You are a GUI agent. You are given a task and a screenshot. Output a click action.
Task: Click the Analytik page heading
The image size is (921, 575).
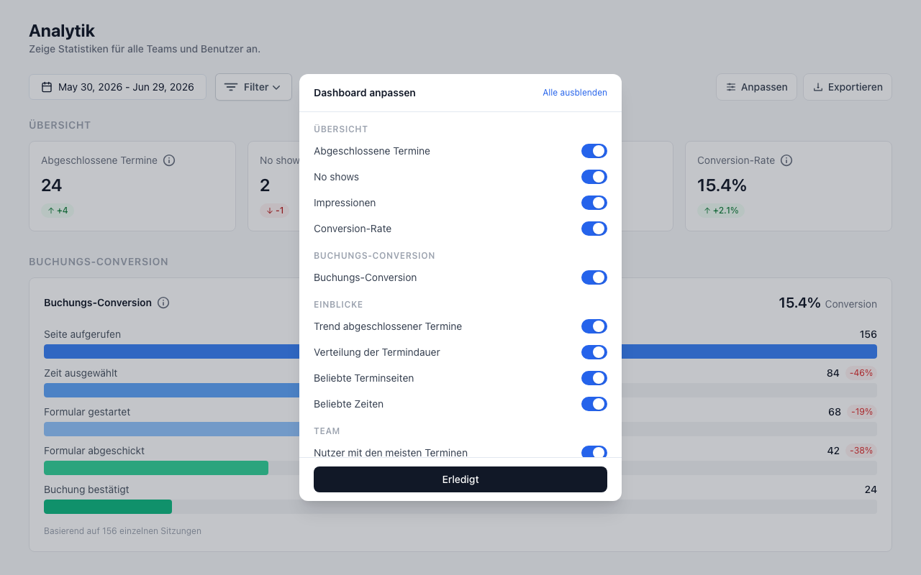62,31
